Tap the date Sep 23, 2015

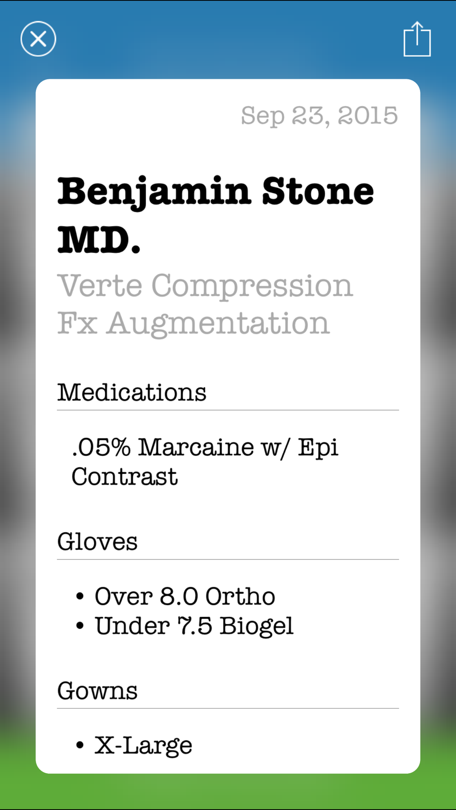(319, 115)
